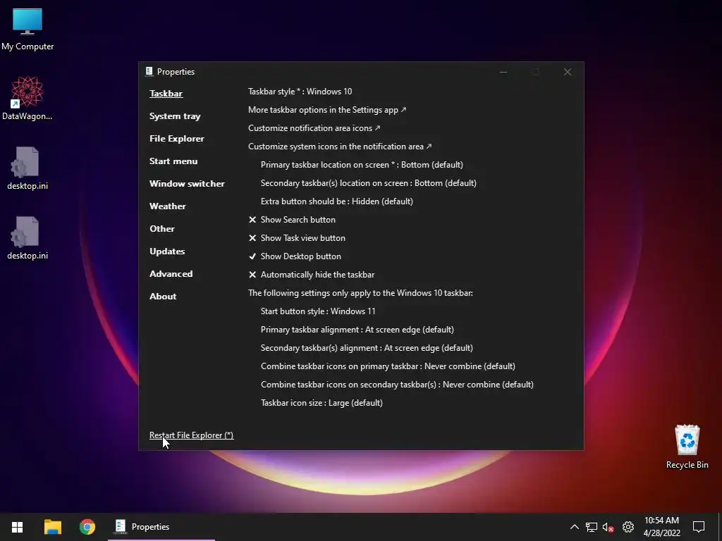Click the Show Desktop taskbar edge sliver
Screen dimensions: 722x541
720,527
